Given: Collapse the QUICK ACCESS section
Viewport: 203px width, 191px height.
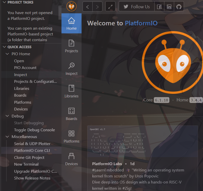Looking at the screenshot, I should pos(5,47).
